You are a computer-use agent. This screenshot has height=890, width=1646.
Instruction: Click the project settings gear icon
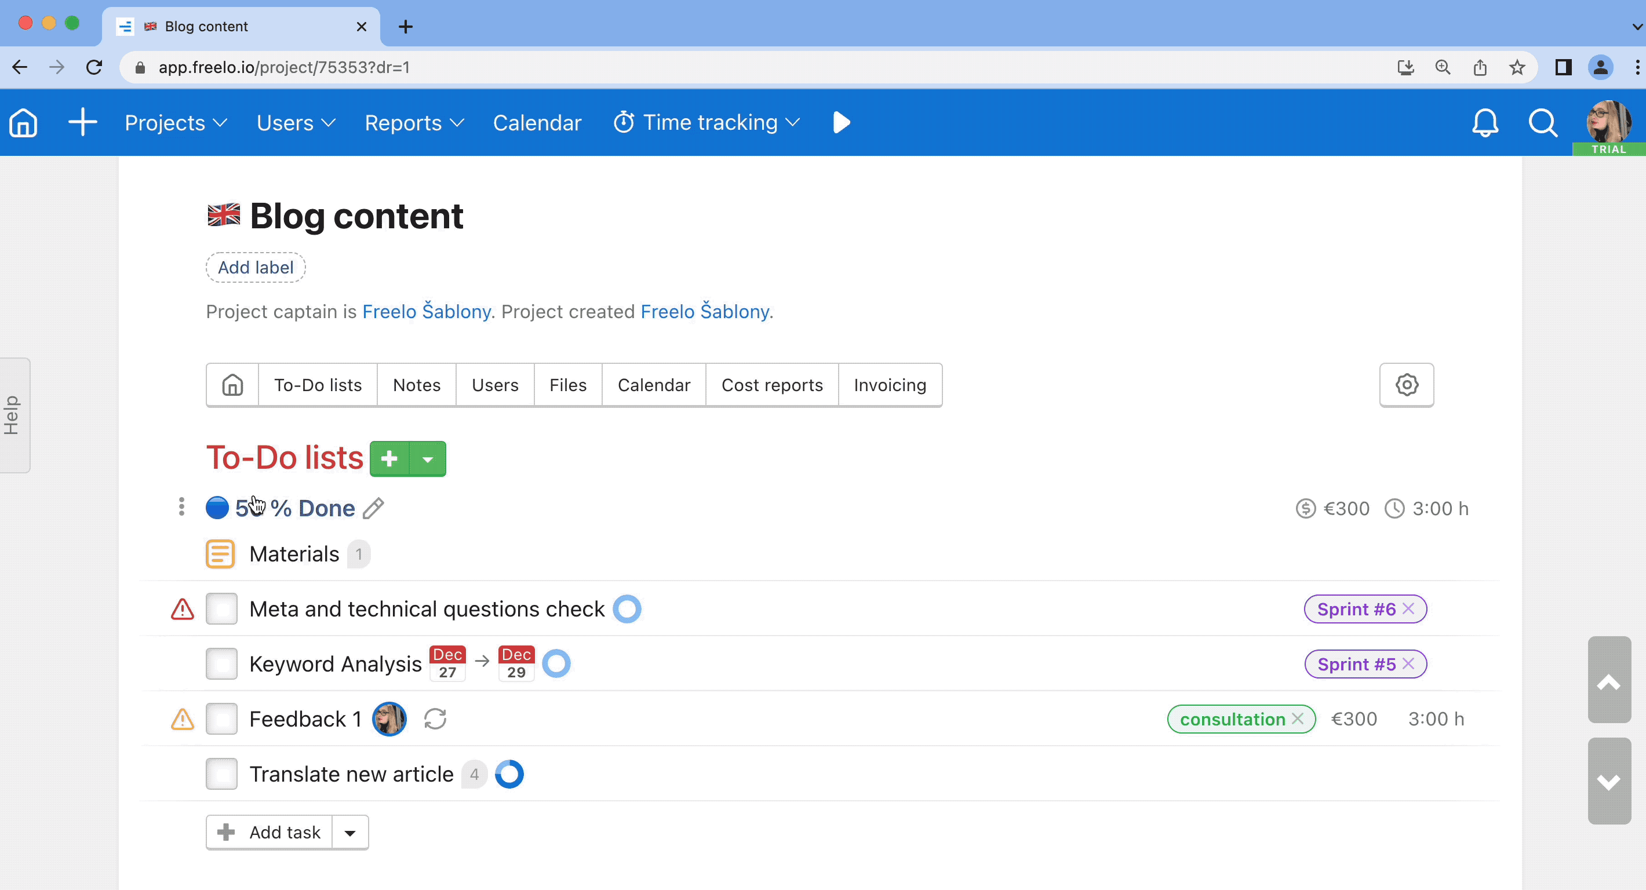1407,385
